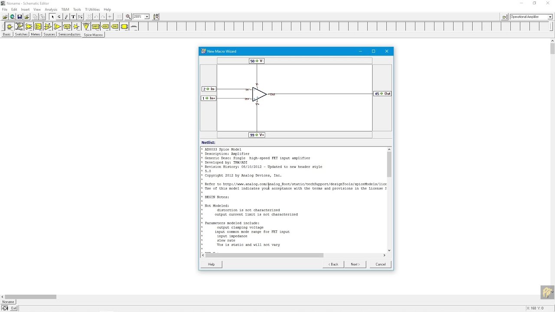Open the Edit menu

14,9
